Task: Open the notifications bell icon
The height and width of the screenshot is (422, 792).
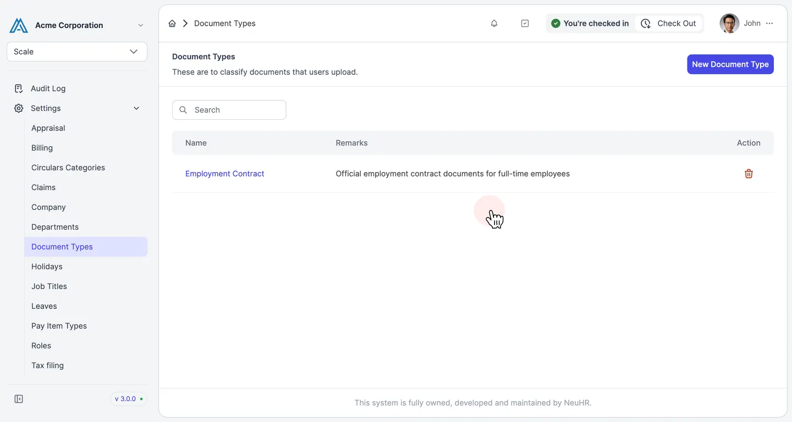Action: [494, 24]
